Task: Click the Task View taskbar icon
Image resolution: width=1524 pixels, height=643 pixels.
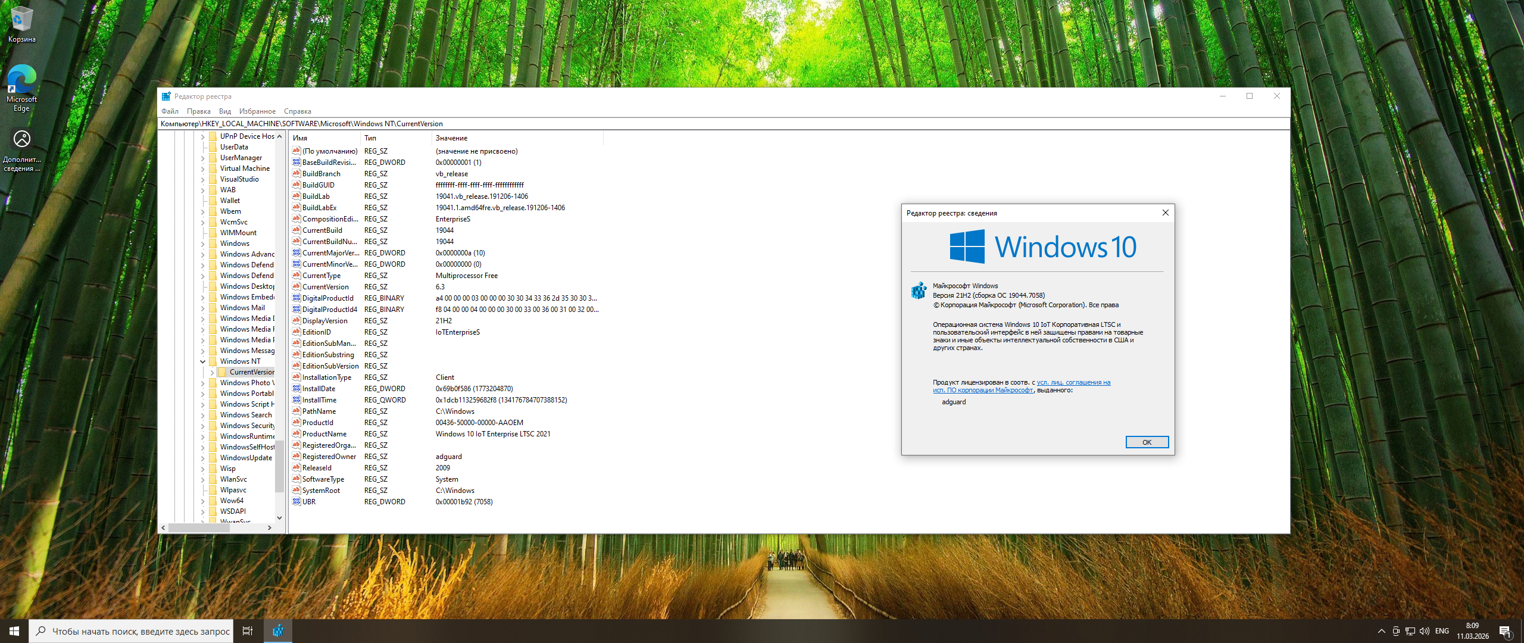Action: tap(248, 631)
